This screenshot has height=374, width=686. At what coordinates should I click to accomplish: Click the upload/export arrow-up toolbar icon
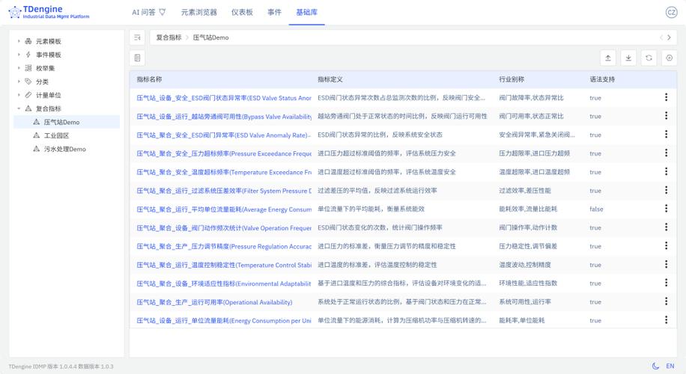tap(607, 58)
